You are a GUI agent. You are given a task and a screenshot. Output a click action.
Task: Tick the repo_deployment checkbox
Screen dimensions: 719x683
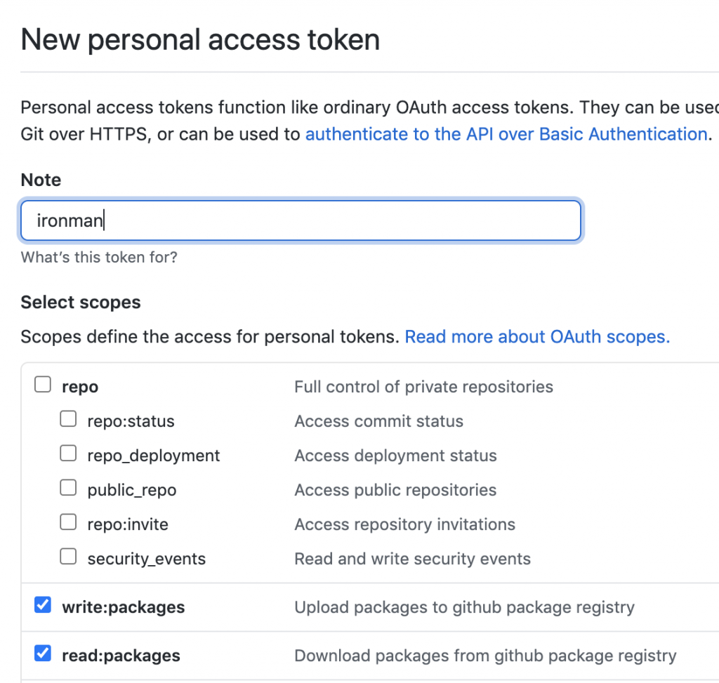coord(68,453)
